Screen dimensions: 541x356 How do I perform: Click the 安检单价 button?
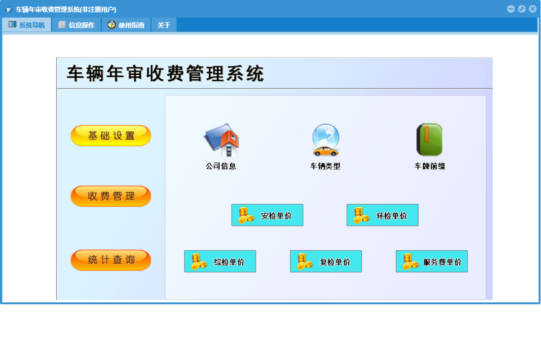tap(267, 215)
